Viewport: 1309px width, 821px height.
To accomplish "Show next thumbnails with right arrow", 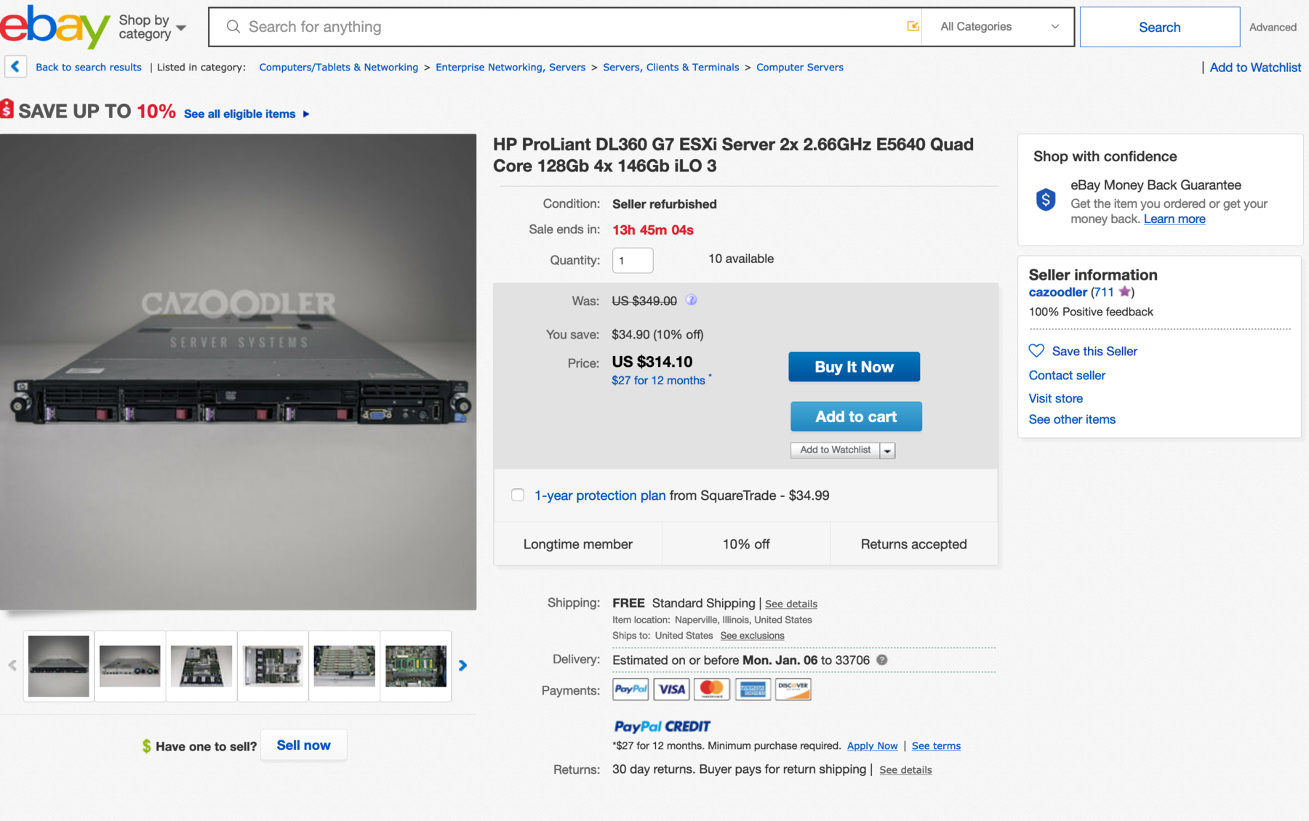I will point(463,666).
